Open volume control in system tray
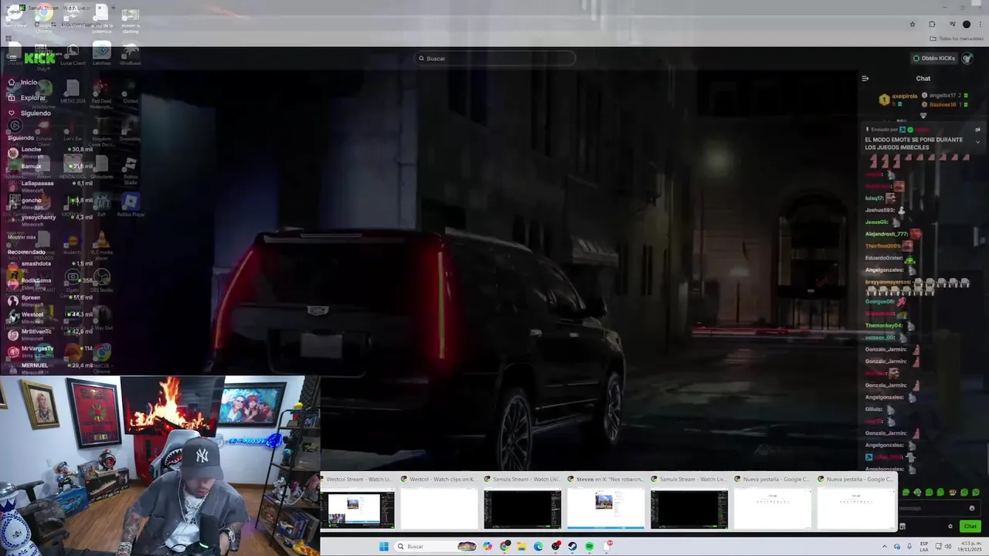 pos(947,547)
